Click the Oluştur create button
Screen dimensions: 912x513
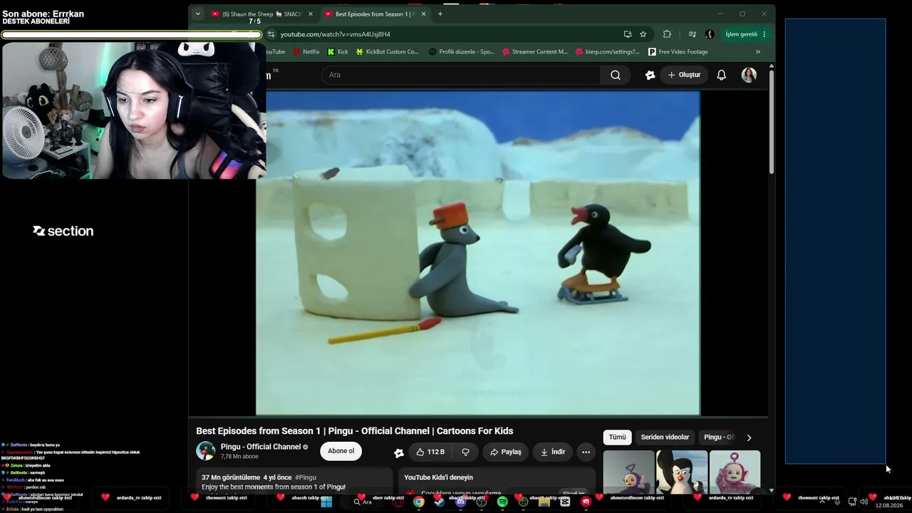684,75
